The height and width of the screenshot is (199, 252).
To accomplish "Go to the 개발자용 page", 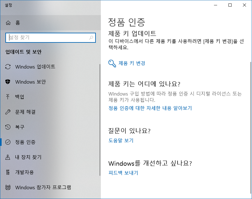I will 50,172.
